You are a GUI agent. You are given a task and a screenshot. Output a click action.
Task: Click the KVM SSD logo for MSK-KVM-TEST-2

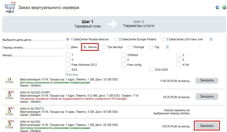click(x=9, y=110)
